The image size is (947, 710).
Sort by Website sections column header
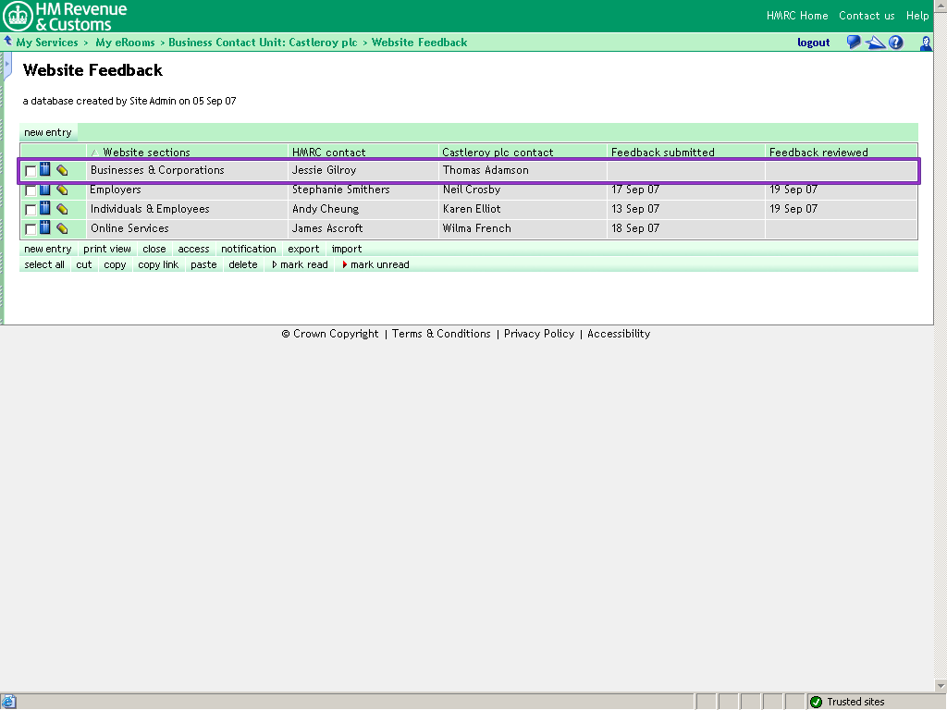pyautogui.click(x=146, y=153)
